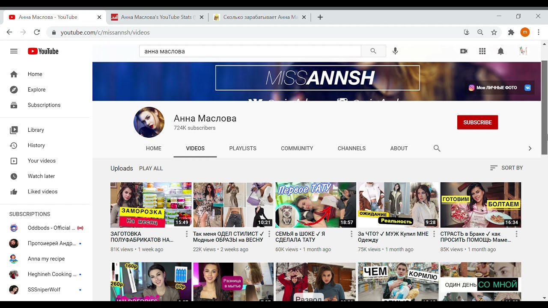Viewport: 548px width, 308px height.
Task: Go back with the browser back arrow
Action: (x=9, y=32)
